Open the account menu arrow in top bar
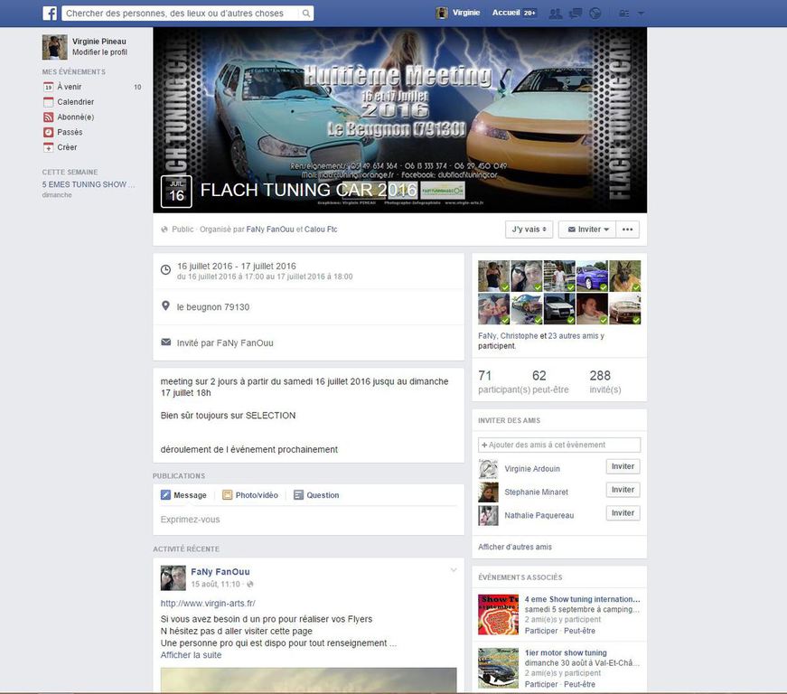Viewport: 787px width, 694px height. click(641, 14)
